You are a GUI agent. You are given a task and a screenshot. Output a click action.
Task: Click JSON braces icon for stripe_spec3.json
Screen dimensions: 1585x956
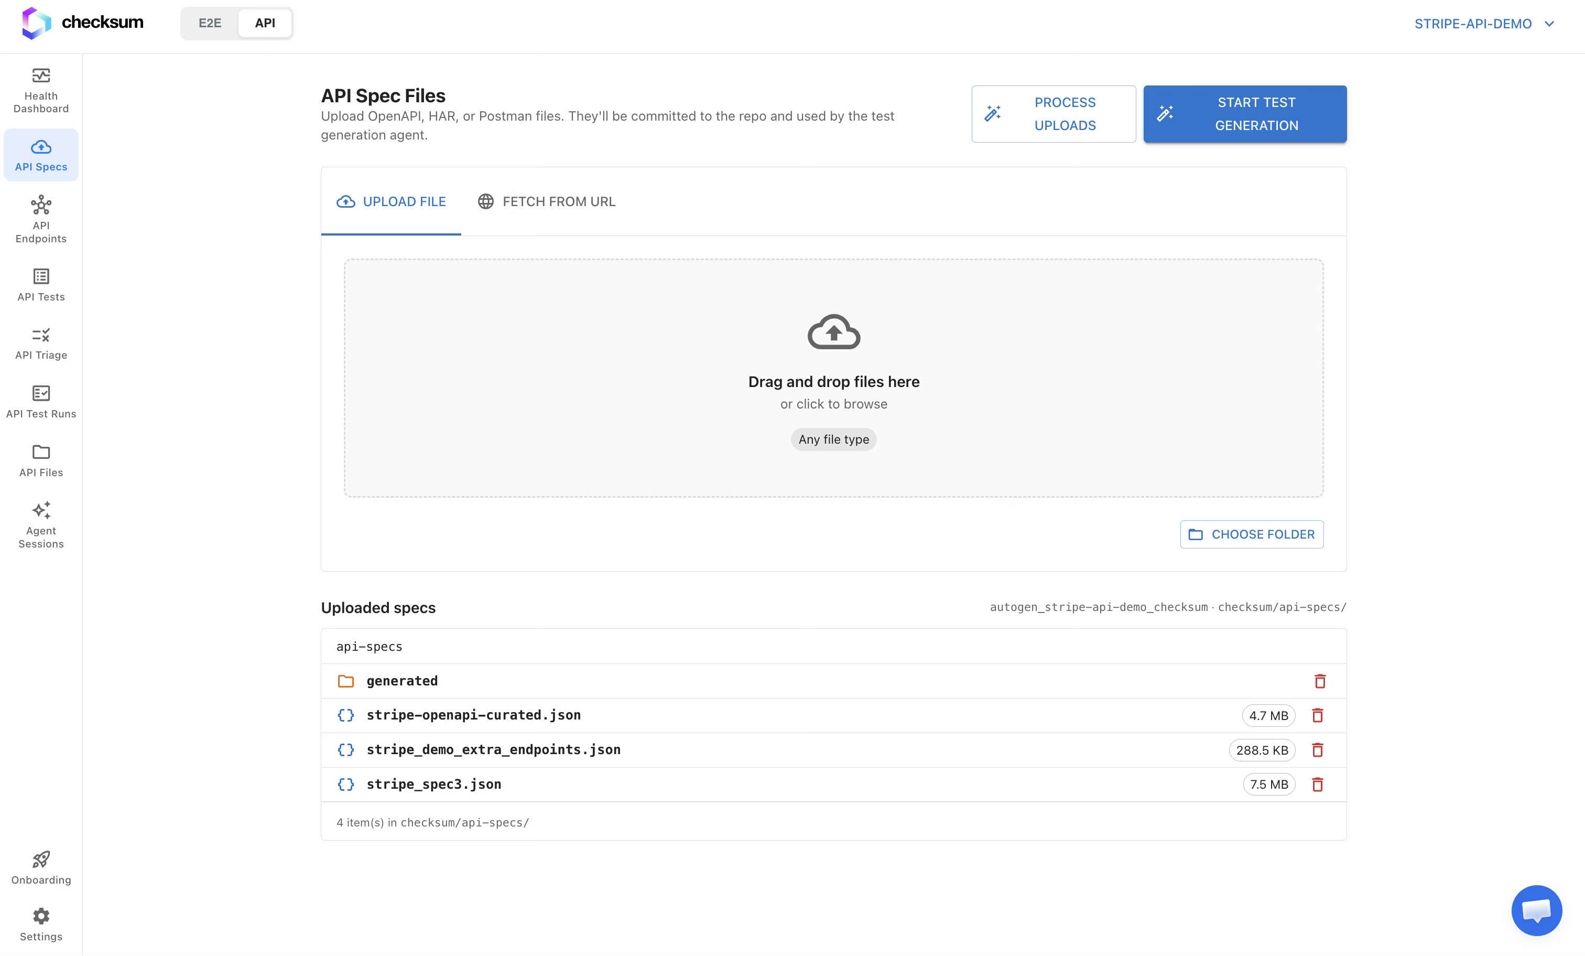pos(346,784)
